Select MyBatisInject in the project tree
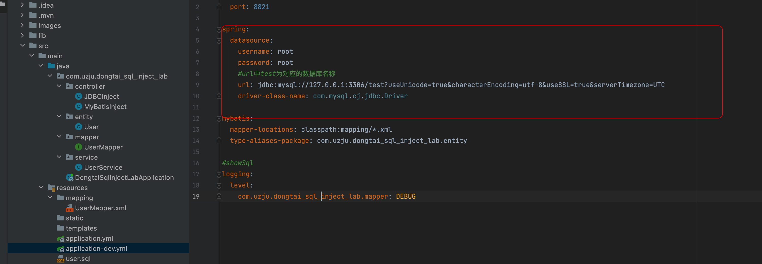 click(105, 106)
